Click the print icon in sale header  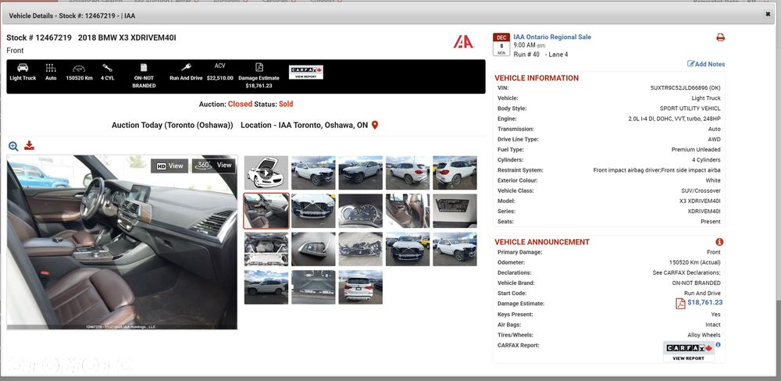click(x=720, y=37)
